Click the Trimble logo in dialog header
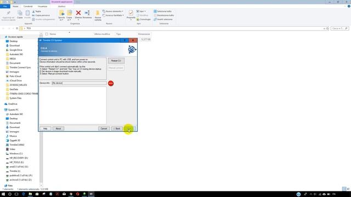Image resolution: width=351 pixels, height=197 pixels. click(132, 49)
